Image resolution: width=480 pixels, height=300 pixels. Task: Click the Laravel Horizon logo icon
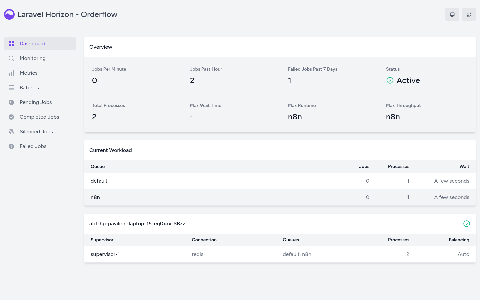click(x=9, y=14)
